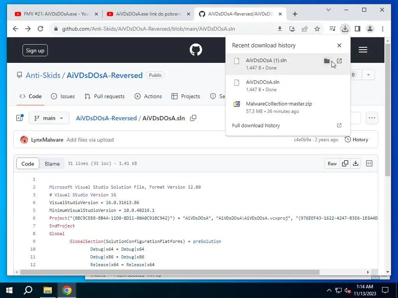Screen dimensions: 398x298
Task: Show AiVDsDOsA (1).sln in folder
Action: [326, 61]
